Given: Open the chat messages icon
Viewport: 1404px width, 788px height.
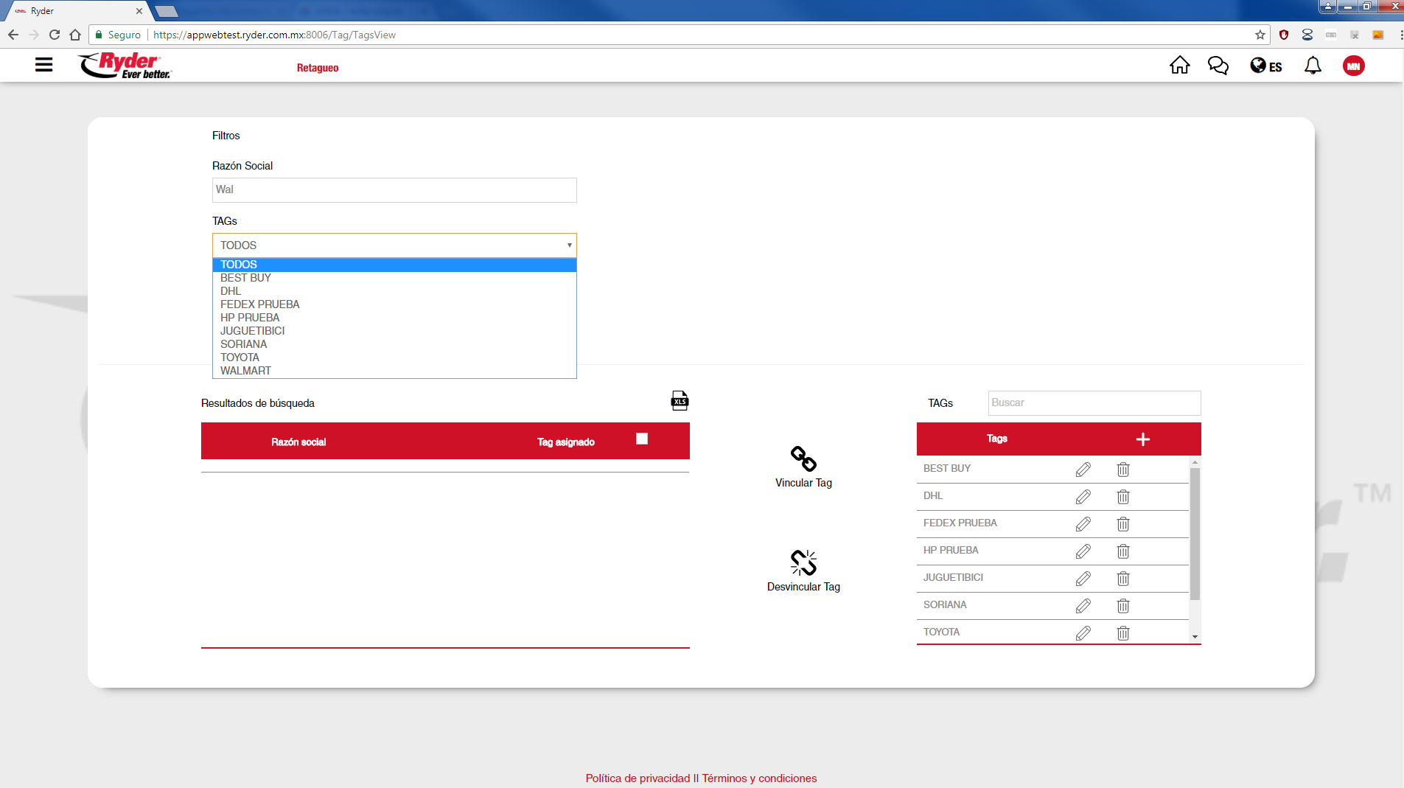Looking at the screenshot, I should point(1218,66).
